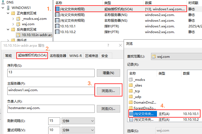Click the 主服务器 field with windows1.wxj.com.

click(x=51, y=91)
